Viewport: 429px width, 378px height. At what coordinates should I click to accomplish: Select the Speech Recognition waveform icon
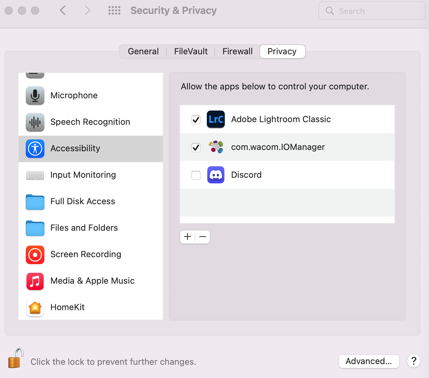click(x=35, y=122)
